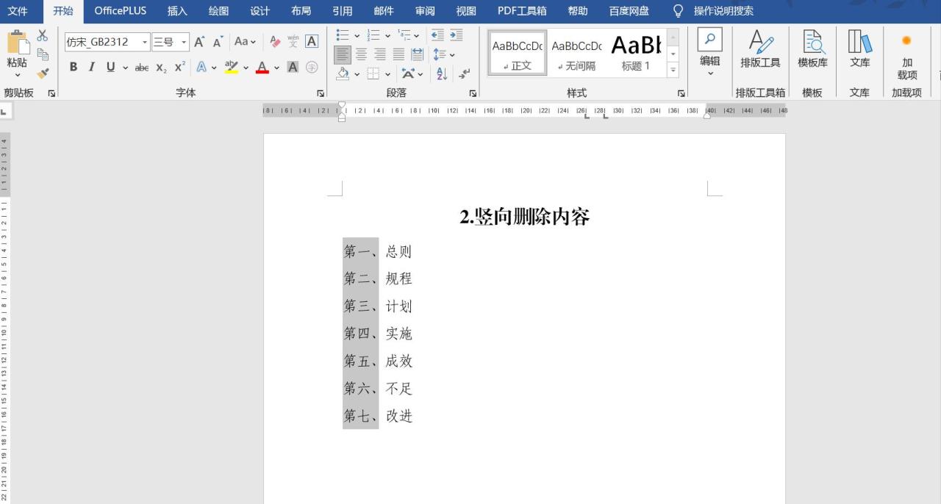Toggle left text alignment
941x504 pixels.
(x=343, y=54)
